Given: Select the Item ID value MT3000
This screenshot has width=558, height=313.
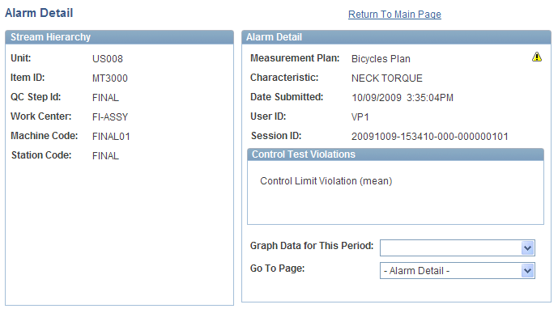Looking at the screenshot, I should (109, 78).
